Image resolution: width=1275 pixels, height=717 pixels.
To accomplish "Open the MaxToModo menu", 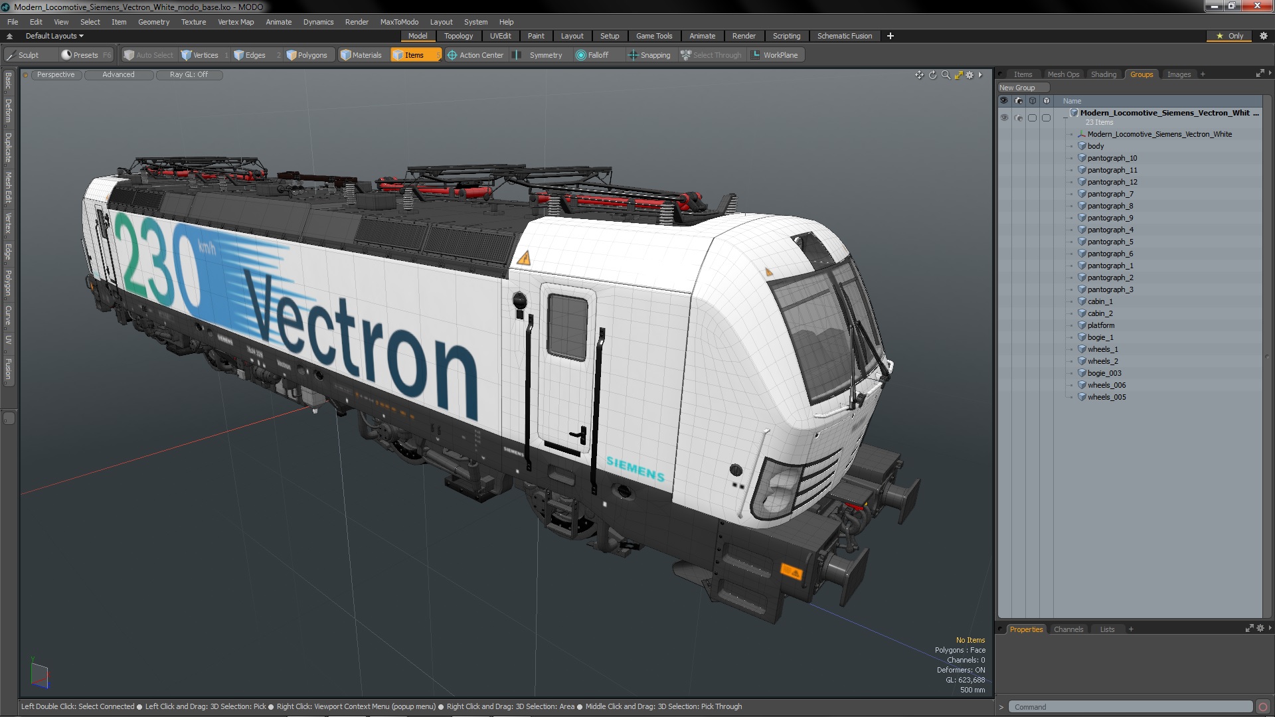I will [x=399, y=22].
